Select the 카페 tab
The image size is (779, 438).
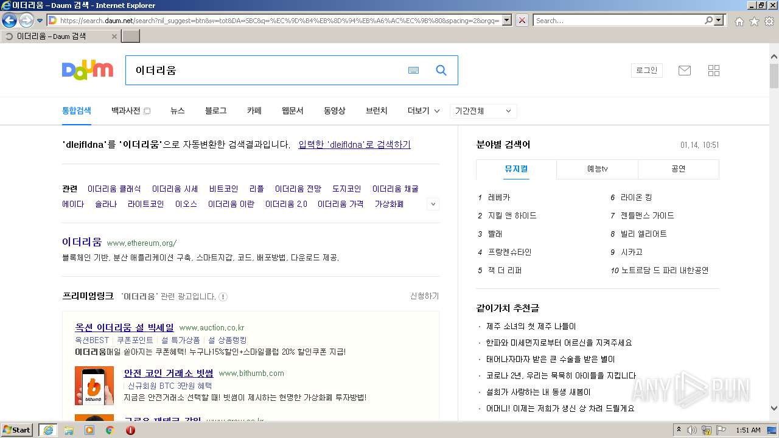[x=254, y=111]
